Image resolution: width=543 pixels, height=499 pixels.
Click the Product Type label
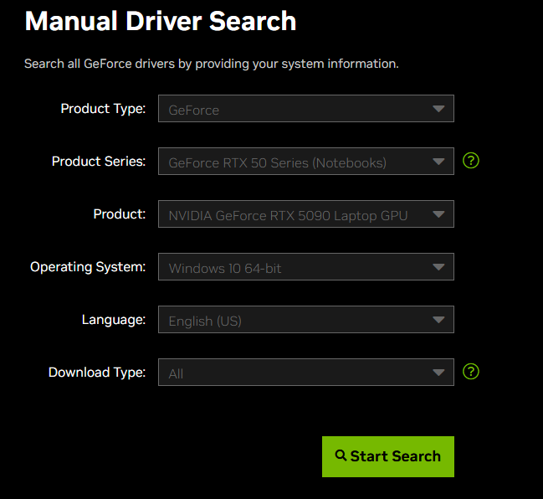103,109
